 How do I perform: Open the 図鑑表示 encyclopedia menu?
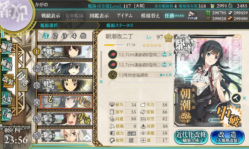(x=99, y=16)
